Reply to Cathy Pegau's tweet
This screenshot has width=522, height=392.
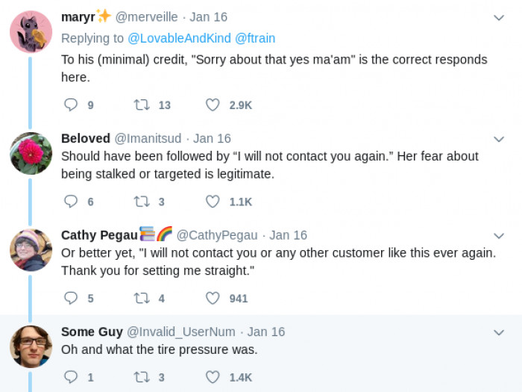[72, 299]
